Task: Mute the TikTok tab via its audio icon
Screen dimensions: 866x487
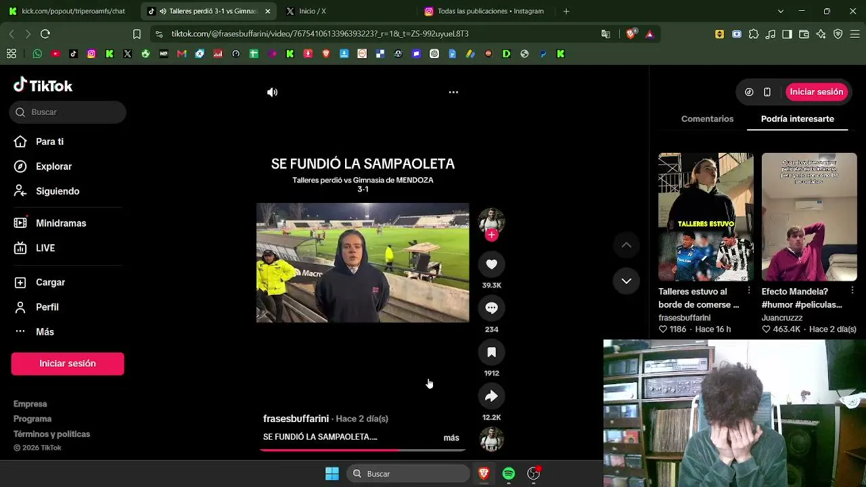Action: (162, 11)
